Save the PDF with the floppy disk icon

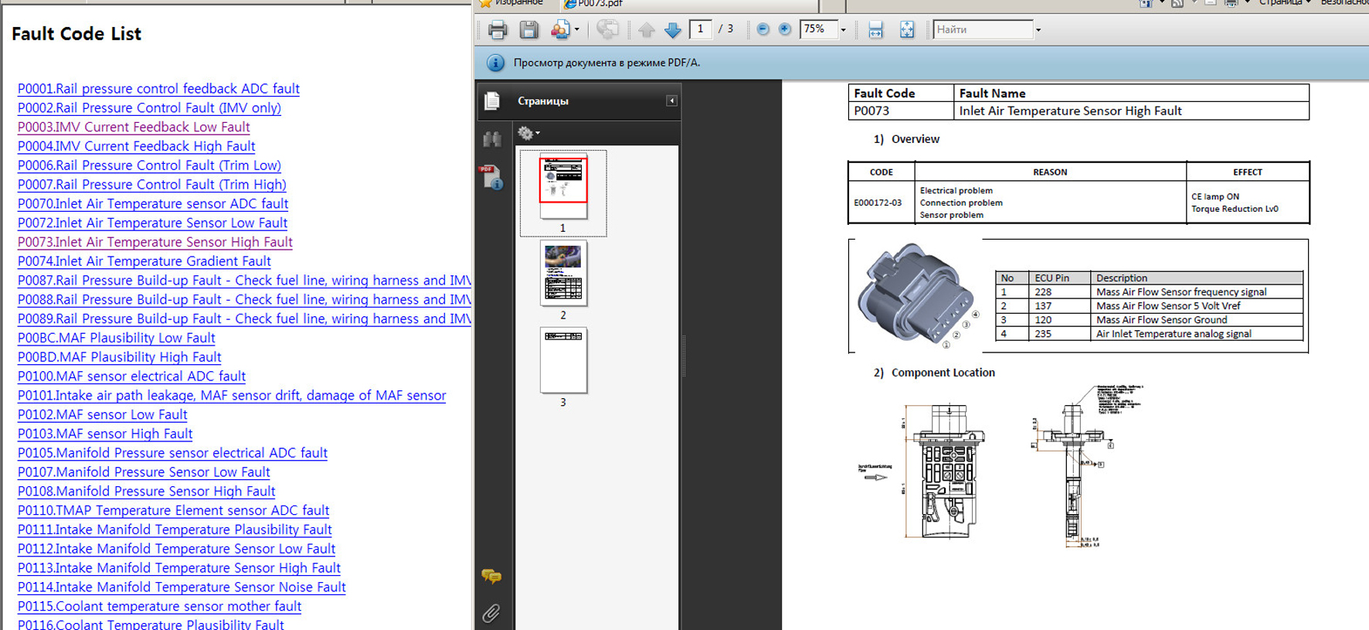point(529,30)
